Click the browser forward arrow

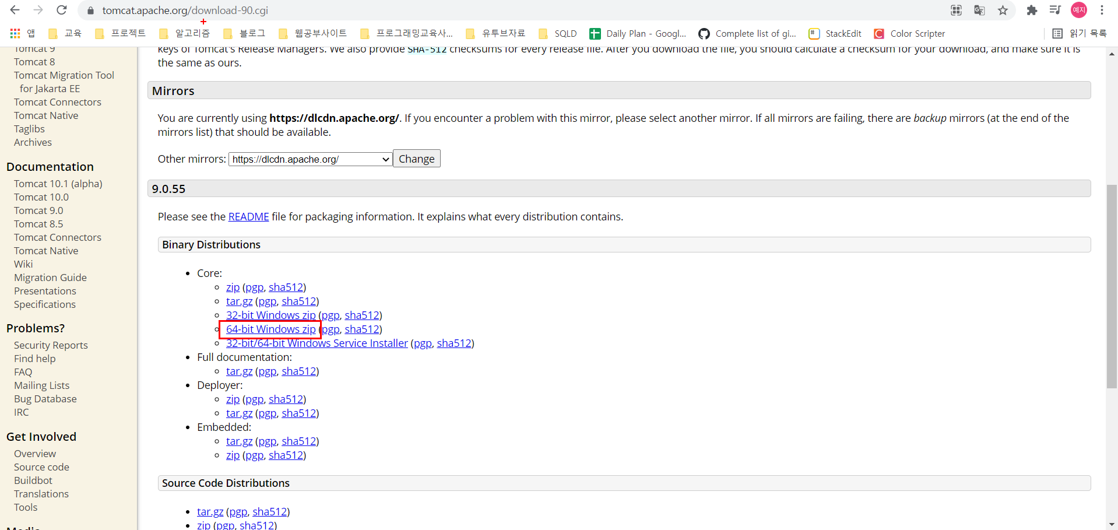[x=38, y=10]
